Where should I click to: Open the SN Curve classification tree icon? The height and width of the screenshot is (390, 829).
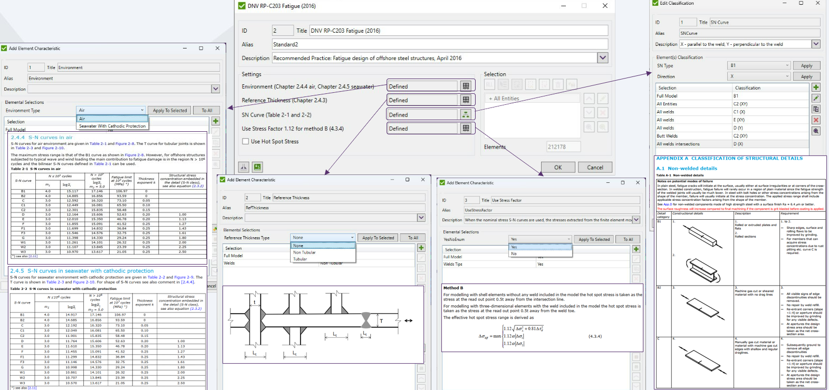tap(466, 114)
